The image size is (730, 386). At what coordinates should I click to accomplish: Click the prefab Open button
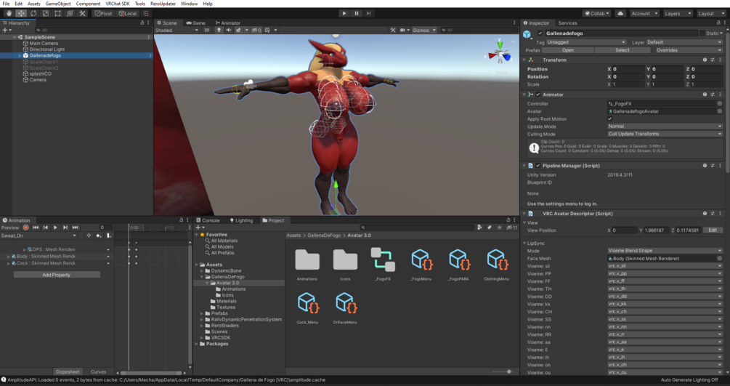pos(567,50)
